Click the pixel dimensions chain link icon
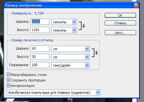The image size is (144, 102). tap(83, 26)
